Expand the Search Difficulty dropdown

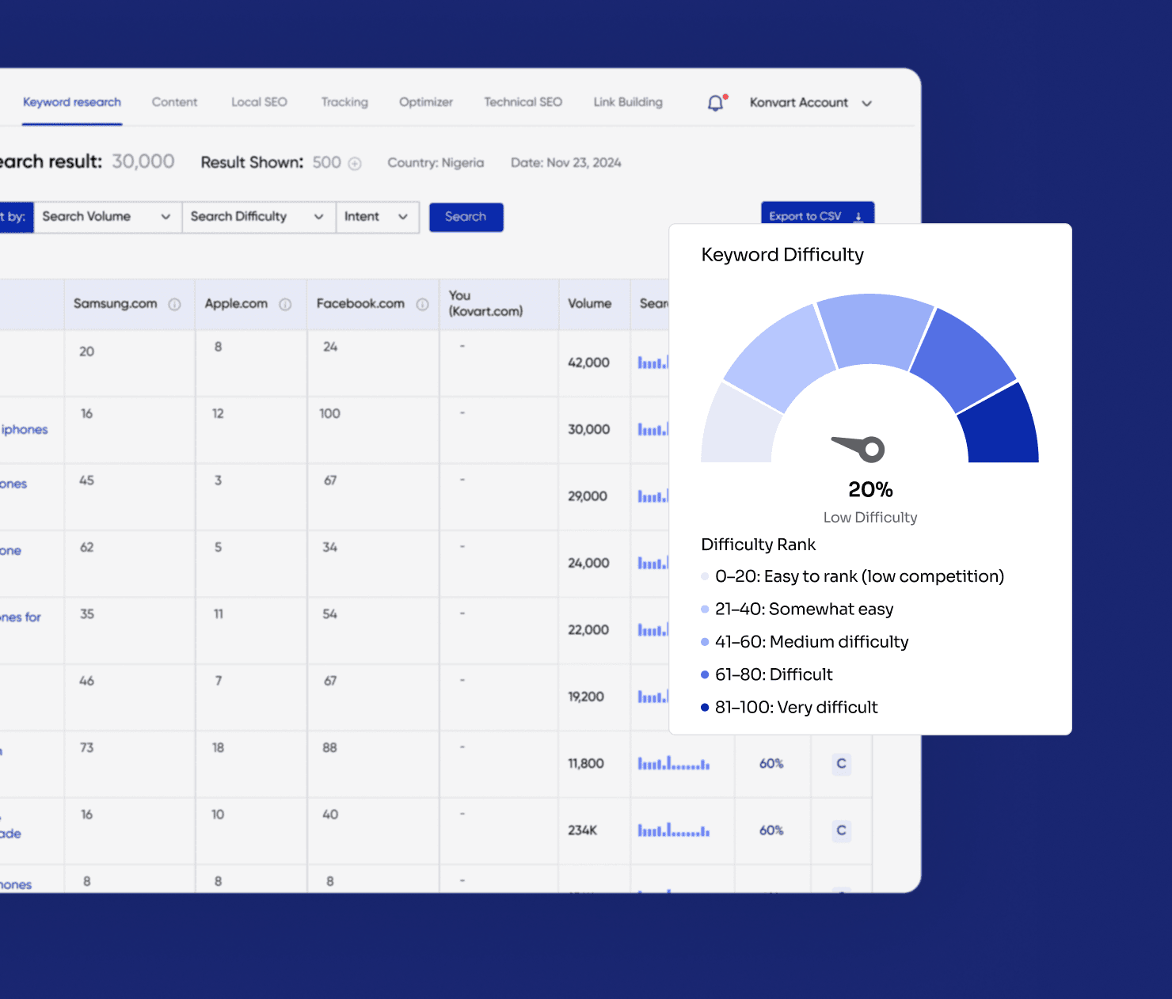tap(257, 217)
